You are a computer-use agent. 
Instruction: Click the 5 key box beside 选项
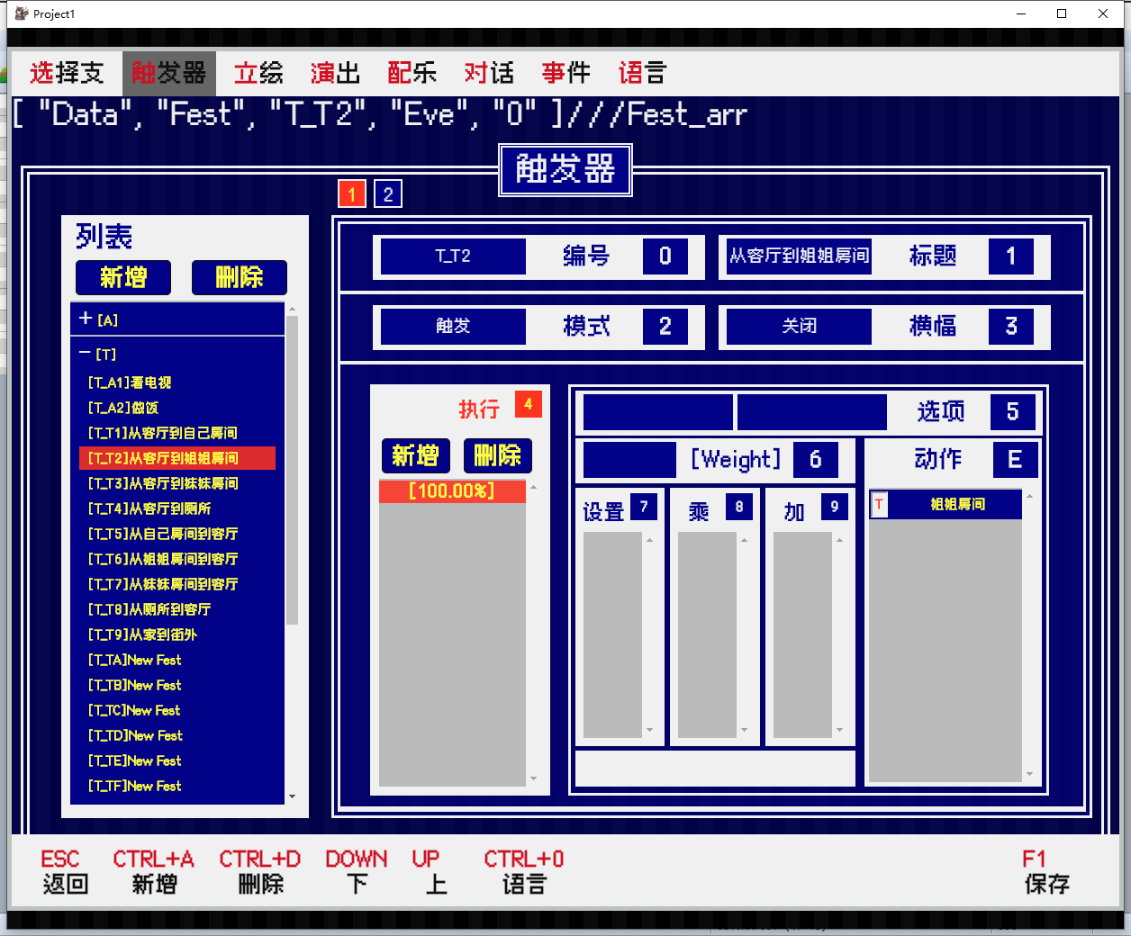coord(1013,412)
